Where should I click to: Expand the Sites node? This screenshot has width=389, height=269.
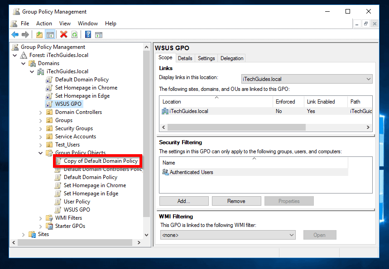coord(23,234)
